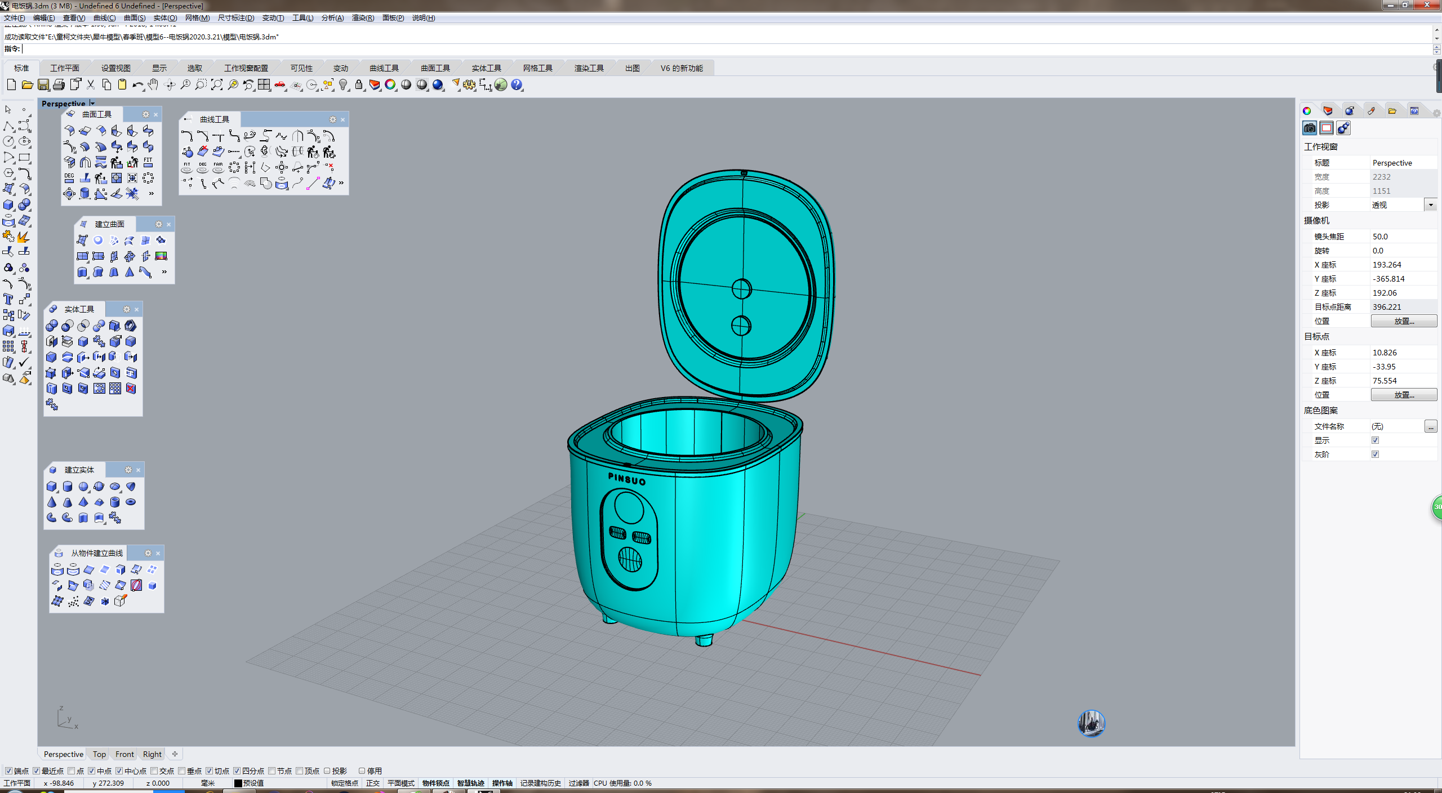This screenshot has height=793, width=1442.
Task: Toggle the 端点 end snap checkbox
Action: [x=8, y=771]
